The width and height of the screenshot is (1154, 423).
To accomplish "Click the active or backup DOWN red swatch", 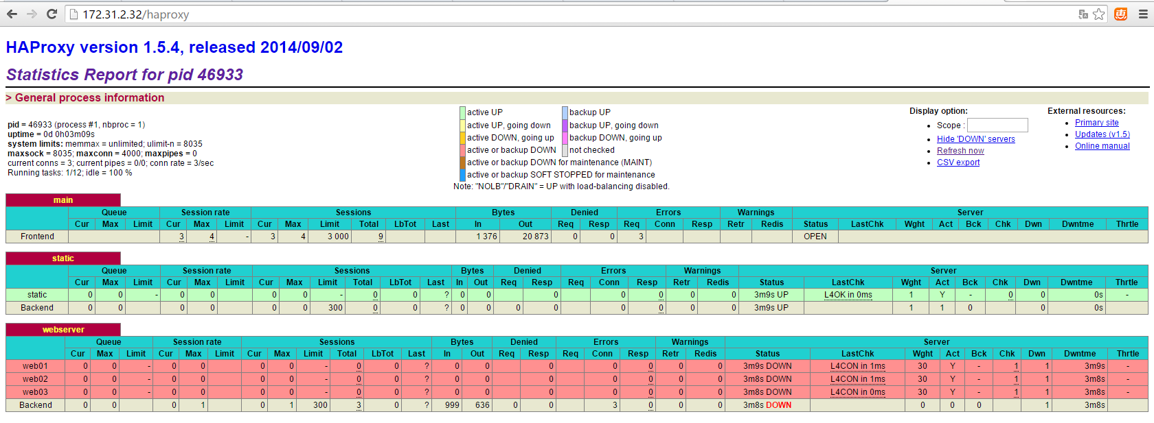I will click(x=462, y=150).
